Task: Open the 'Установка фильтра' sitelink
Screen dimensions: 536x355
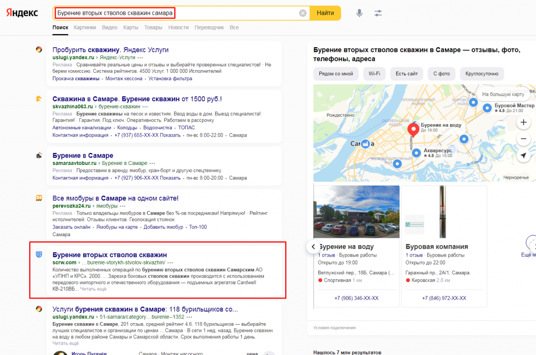Action: pyautogui.click(x=170, y=79)
